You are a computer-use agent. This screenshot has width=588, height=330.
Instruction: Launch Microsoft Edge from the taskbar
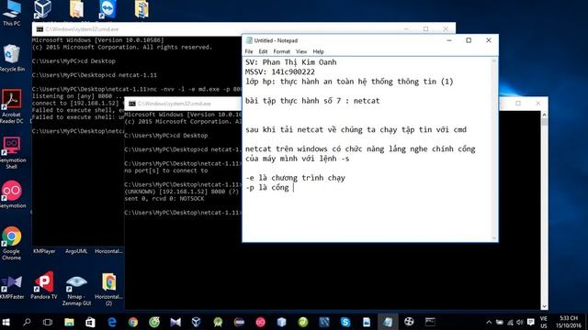[x=112, y=322]
